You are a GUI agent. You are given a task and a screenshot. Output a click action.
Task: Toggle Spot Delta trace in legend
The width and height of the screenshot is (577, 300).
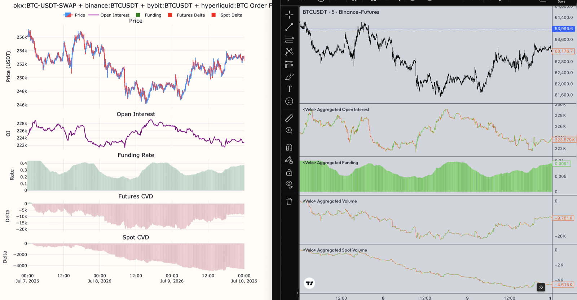tap(227, 15)
